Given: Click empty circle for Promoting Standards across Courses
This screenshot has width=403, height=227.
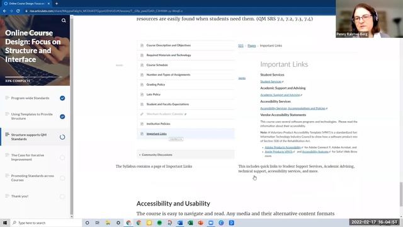Looking at the screenshot, I should point(62,178).
